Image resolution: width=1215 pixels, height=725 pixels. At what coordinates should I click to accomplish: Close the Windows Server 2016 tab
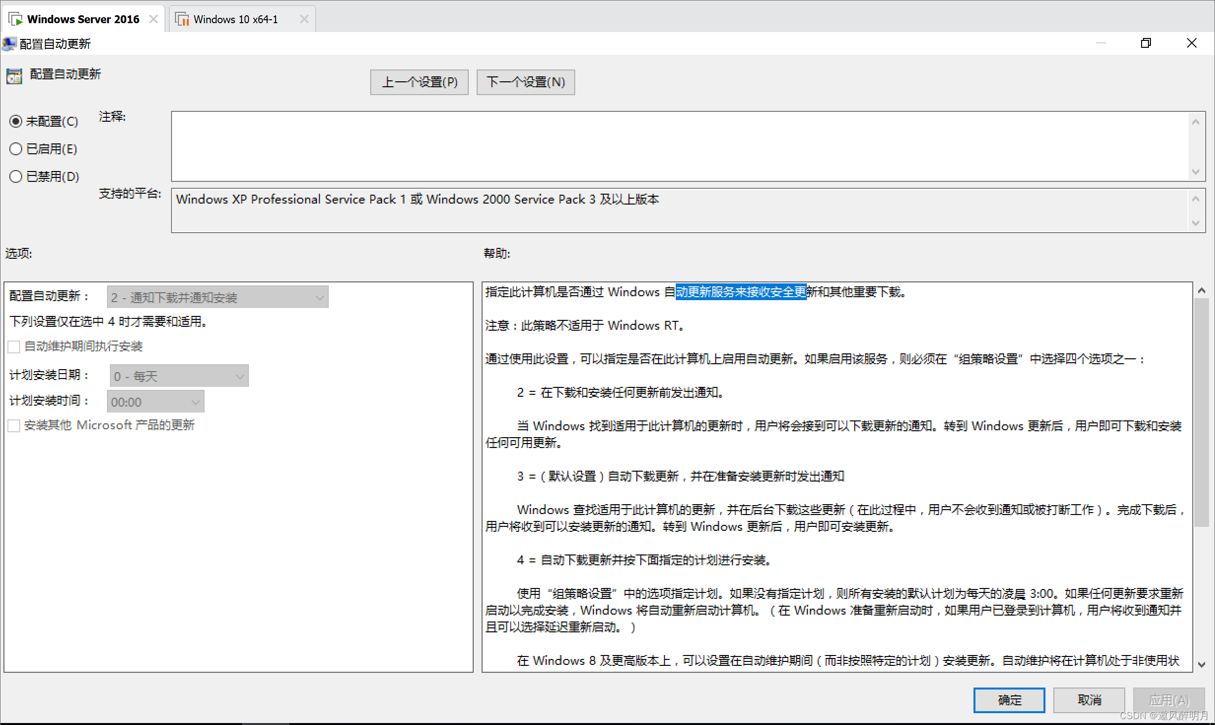153,19
